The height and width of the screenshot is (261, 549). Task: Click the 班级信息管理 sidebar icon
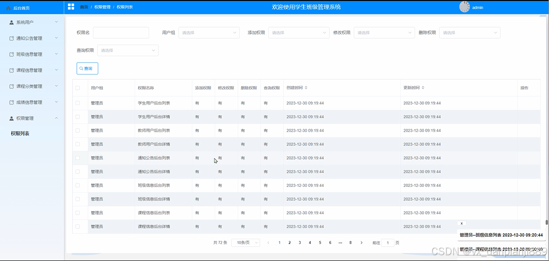12,54
